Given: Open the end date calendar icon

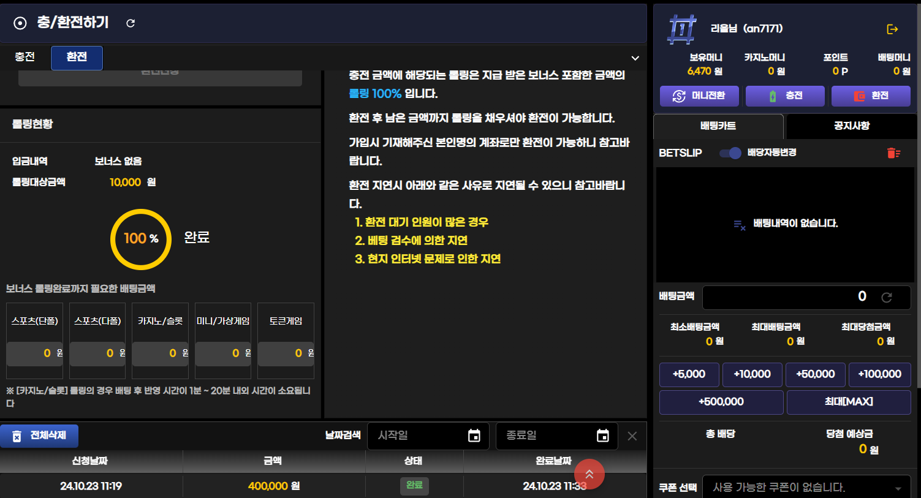Looking at the screenshot, I should 602,436.
